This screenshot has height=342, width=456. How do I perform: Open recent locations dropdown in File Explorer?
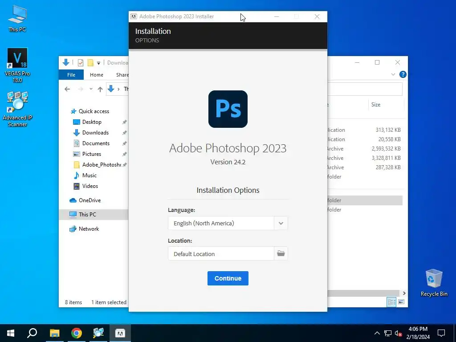click(x=91, y=89)
